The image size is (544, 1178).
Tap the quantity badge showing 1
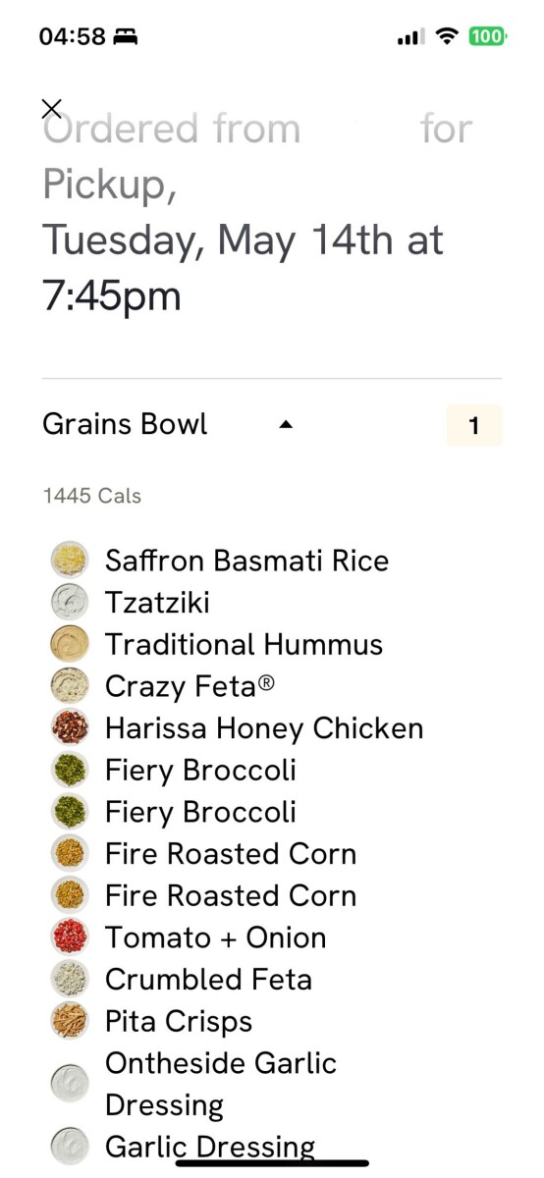click(474, 426)
